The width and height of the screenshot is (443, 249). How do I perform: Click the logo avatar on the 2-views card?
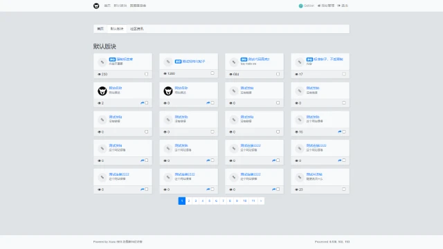102,91
